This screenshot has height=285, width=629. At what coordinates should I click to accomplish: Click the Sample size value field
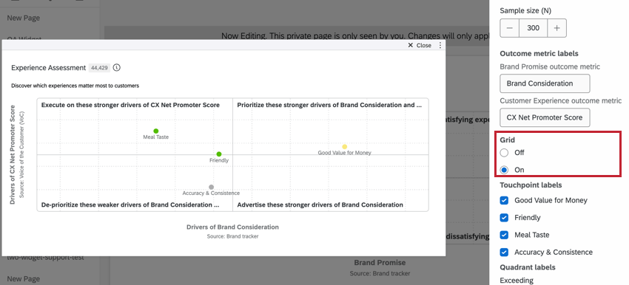click(x=533, y=28)
